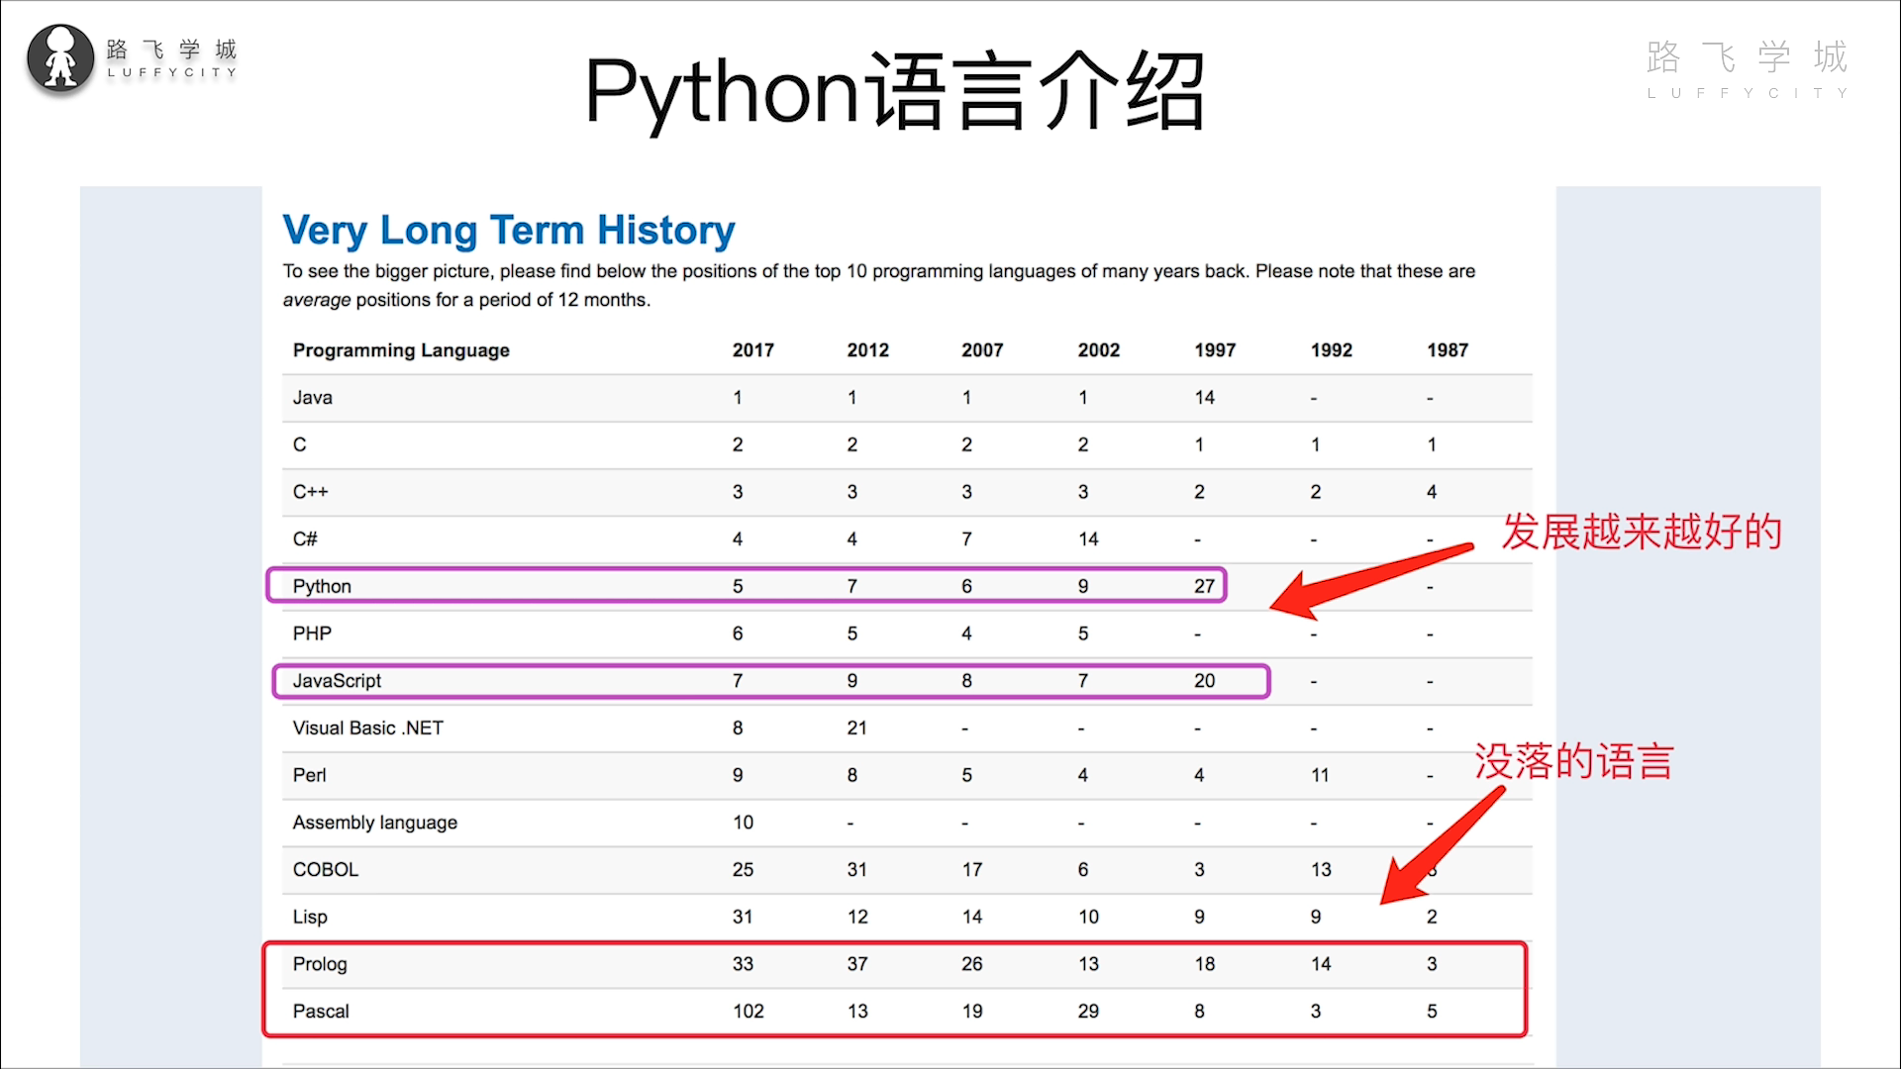This screenshot has height=1069, width=1901.
Task: Select the purple highlight box around JavaScript
Action: [769, 681]
